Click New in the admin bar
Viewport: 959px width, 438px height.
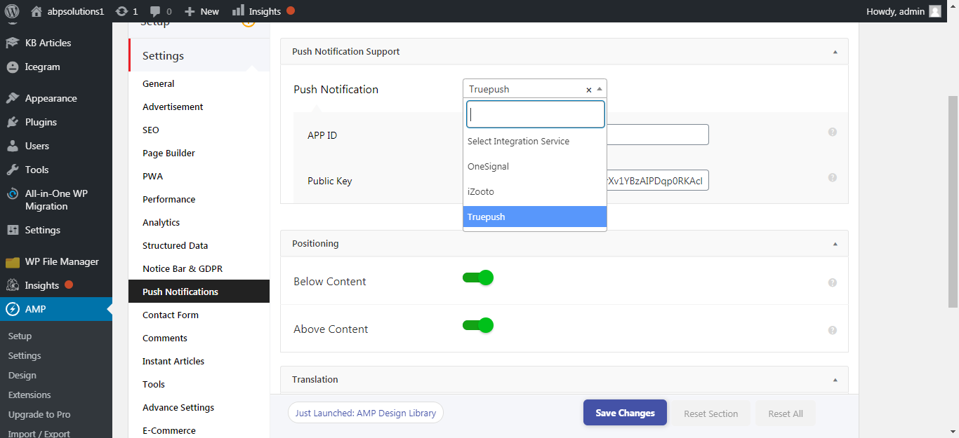tap(201, 11)
